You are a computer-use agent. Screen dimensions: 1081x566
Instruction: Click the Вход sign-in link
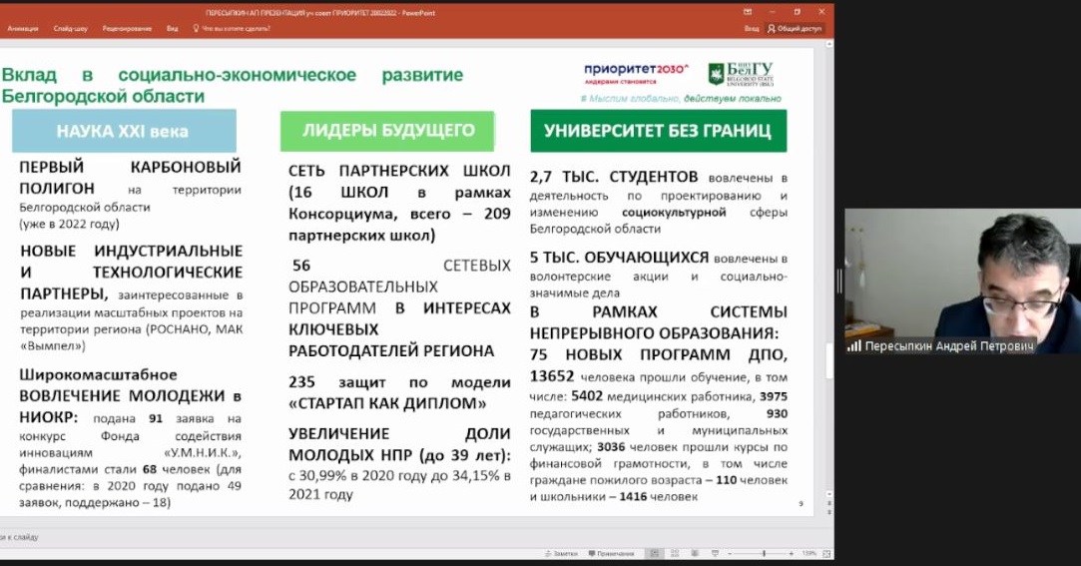point(751,29)
